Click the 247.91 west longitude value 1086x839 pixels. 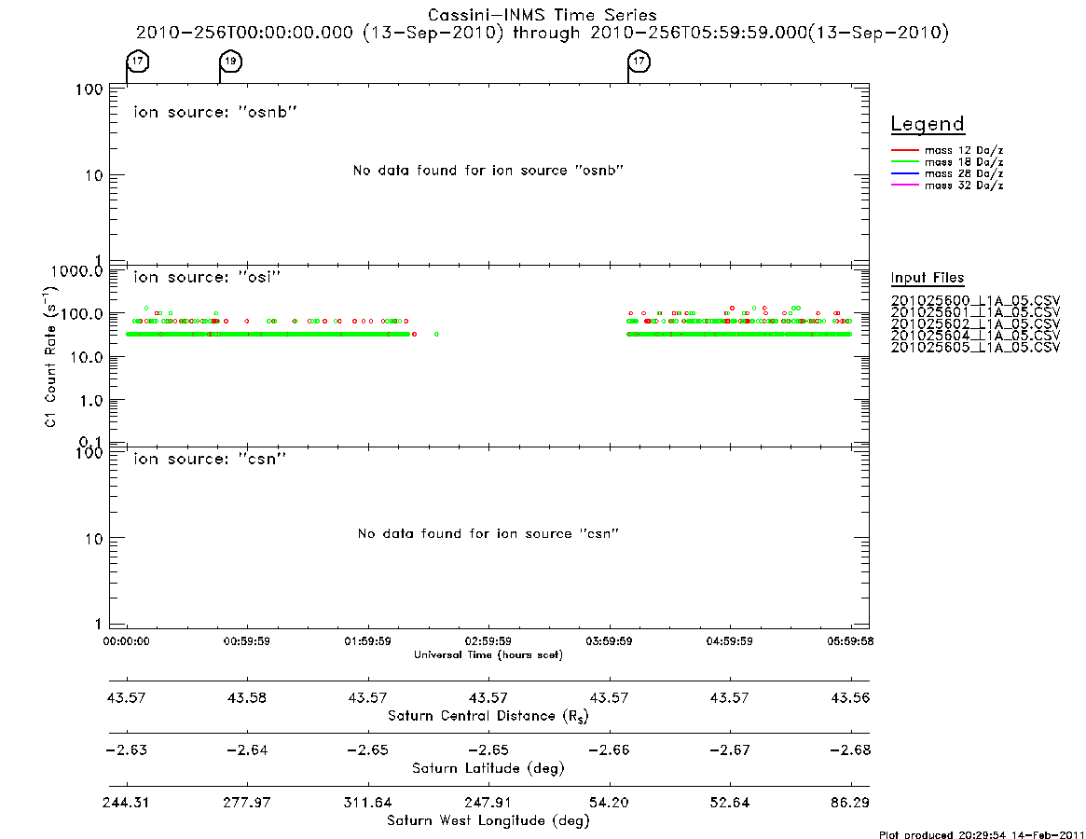[488, 803]
